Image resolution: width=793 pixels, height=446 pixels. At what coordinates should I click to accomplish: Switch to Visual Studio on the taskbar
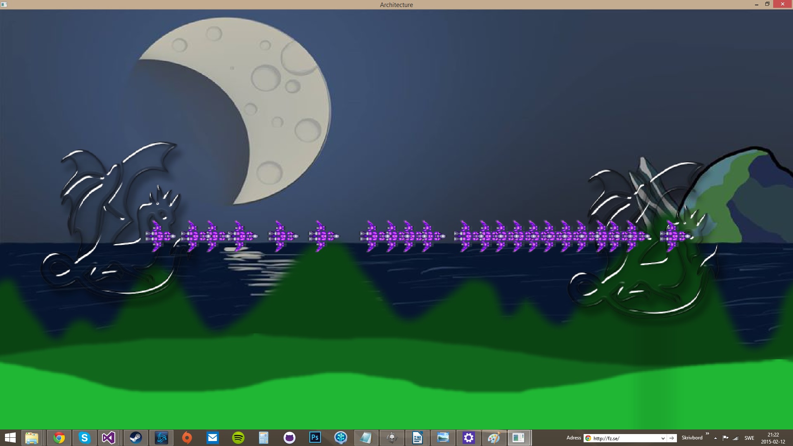[x=109, y=438]
